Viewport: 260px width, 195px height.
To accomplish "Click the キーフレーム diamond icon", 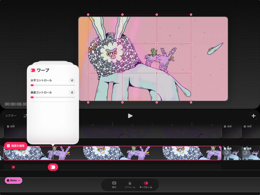I will [146, 183].
